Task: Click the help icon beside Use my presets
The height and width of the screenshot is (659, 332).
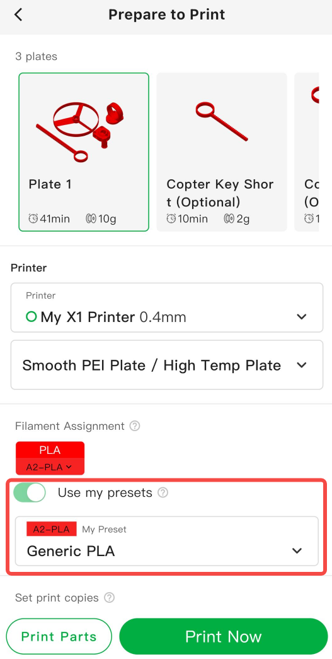Action: coord(163,492)
